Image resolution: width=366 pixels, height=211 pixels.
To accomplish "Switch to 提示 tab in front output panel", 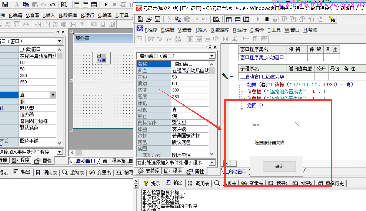I will (x=152, y=183).
